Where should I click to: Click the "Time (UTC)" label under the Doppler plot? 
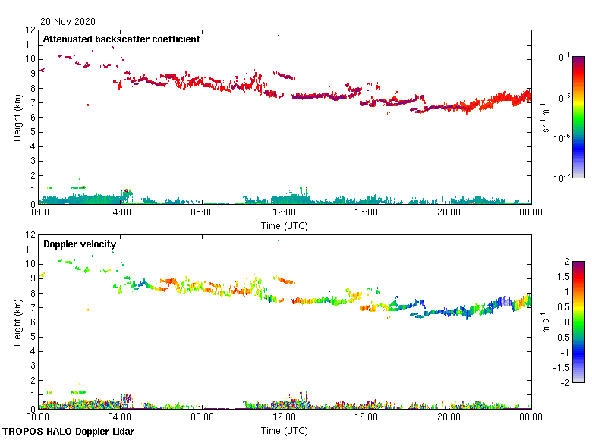[x=285, y=430]
